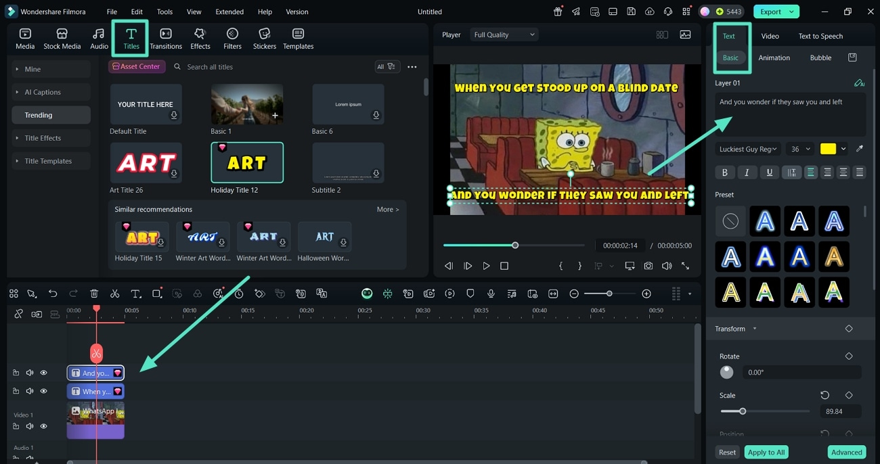This screenshot has width=880, height=464.
Task: Open the Templates panel
Action: 298,39
